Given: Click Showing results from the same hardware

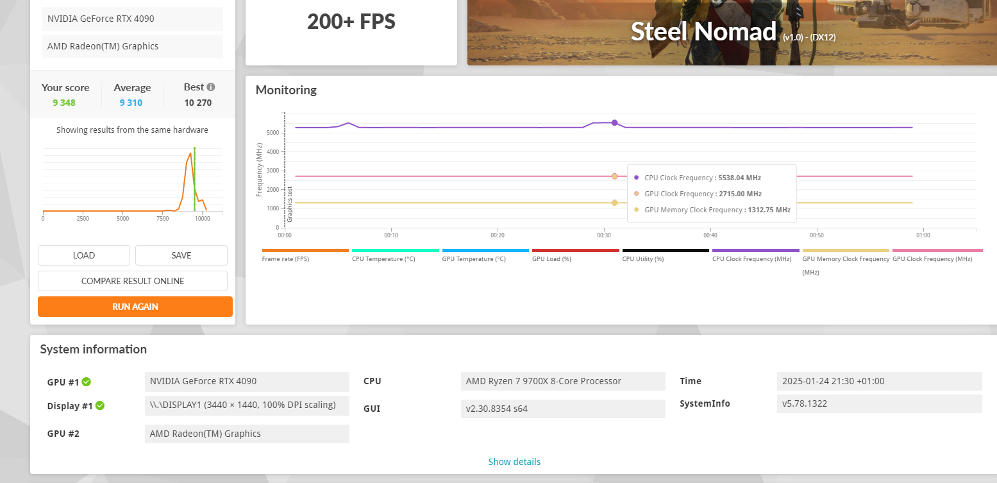Looking at the screenshot, I should click(x=132, y=130).
